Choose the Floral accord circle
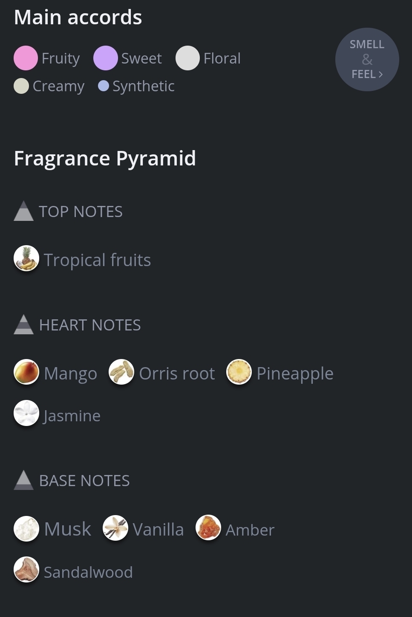The image size is (412, 617). pyautogui.click(x=187, y=58)
